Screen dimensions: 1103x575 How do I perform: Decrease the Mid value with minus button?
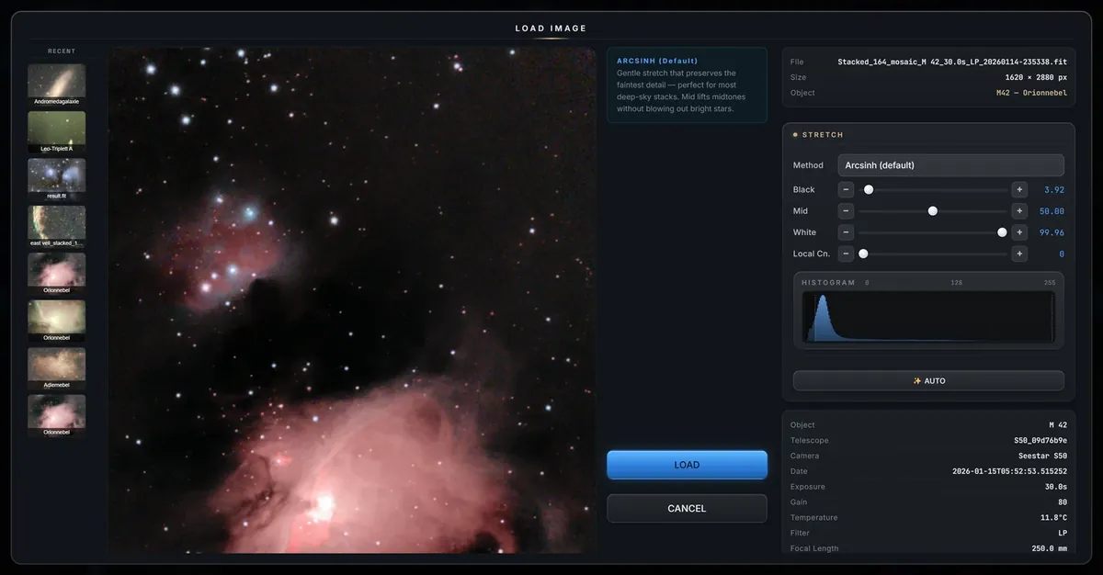847,210
